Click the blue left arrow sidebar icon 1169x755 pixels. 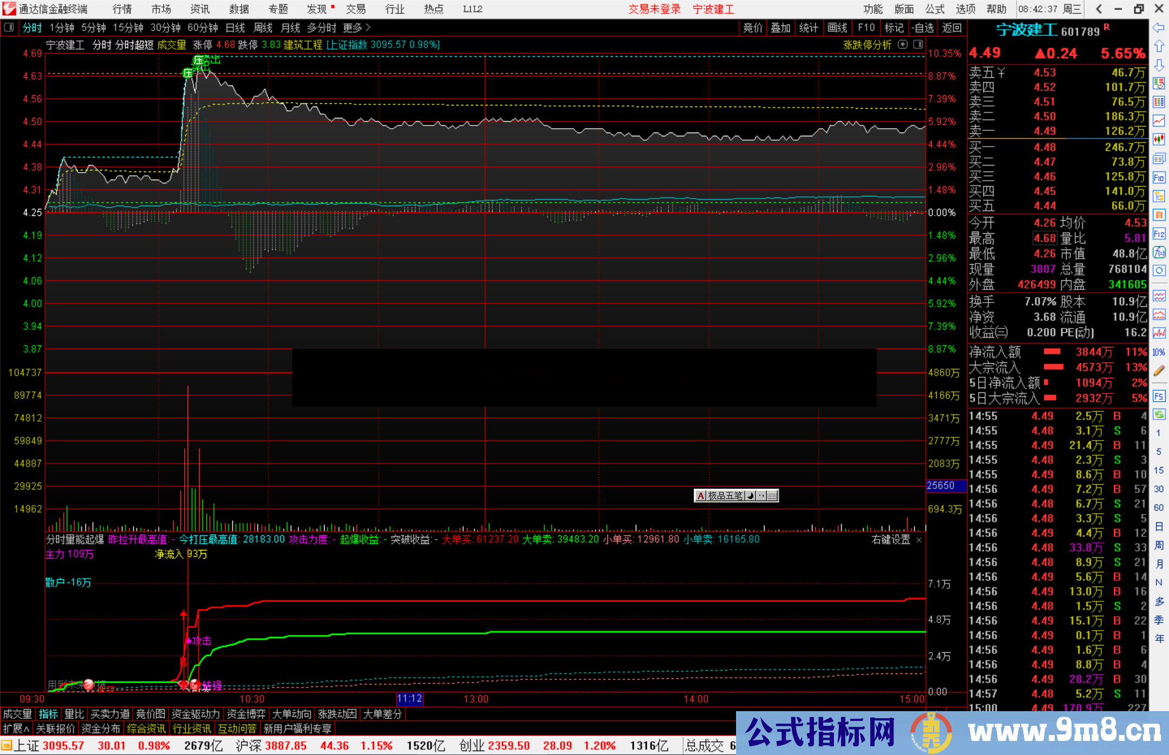pyautogui.click(x=1159, y=27)
